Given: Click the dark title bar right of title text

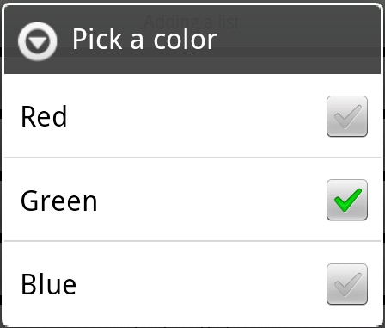Looking at the screenshot, I should coord(298,40).
